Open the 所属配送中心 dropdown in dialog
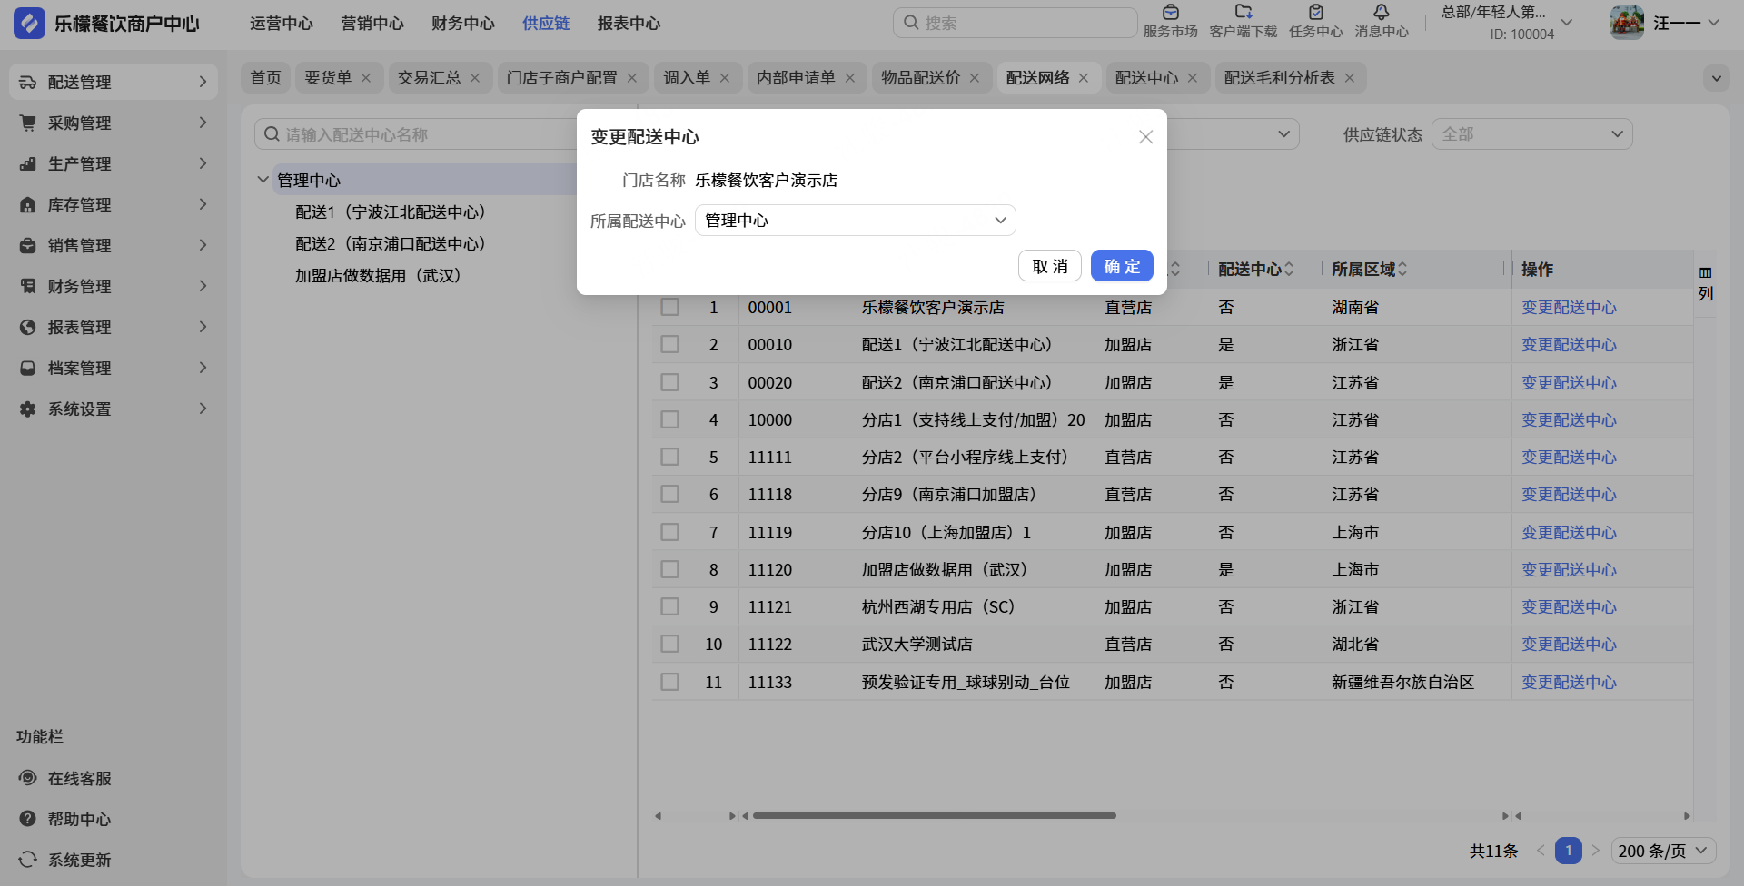 click(854, 221)
